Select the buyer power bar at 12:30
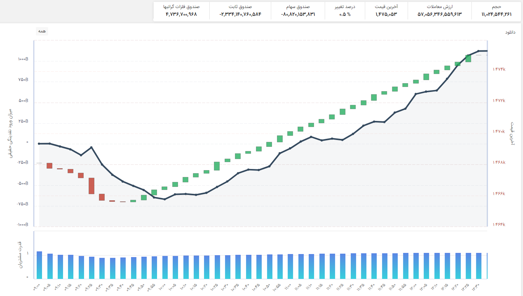 pos(479,266)
